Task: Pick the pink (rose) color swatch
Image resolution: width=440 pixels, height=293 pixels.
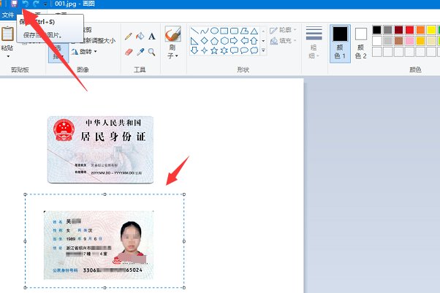Action: click(410, 41)
